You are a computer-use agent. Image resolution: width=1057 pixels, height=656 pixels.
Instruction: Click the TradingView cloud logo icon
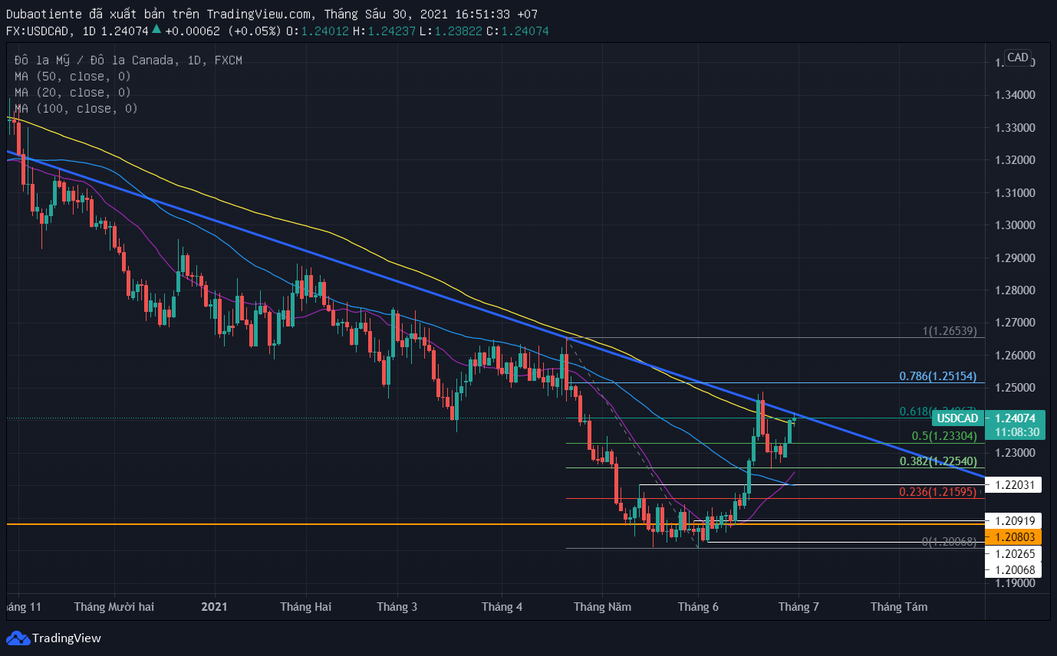tap(18, 638)
